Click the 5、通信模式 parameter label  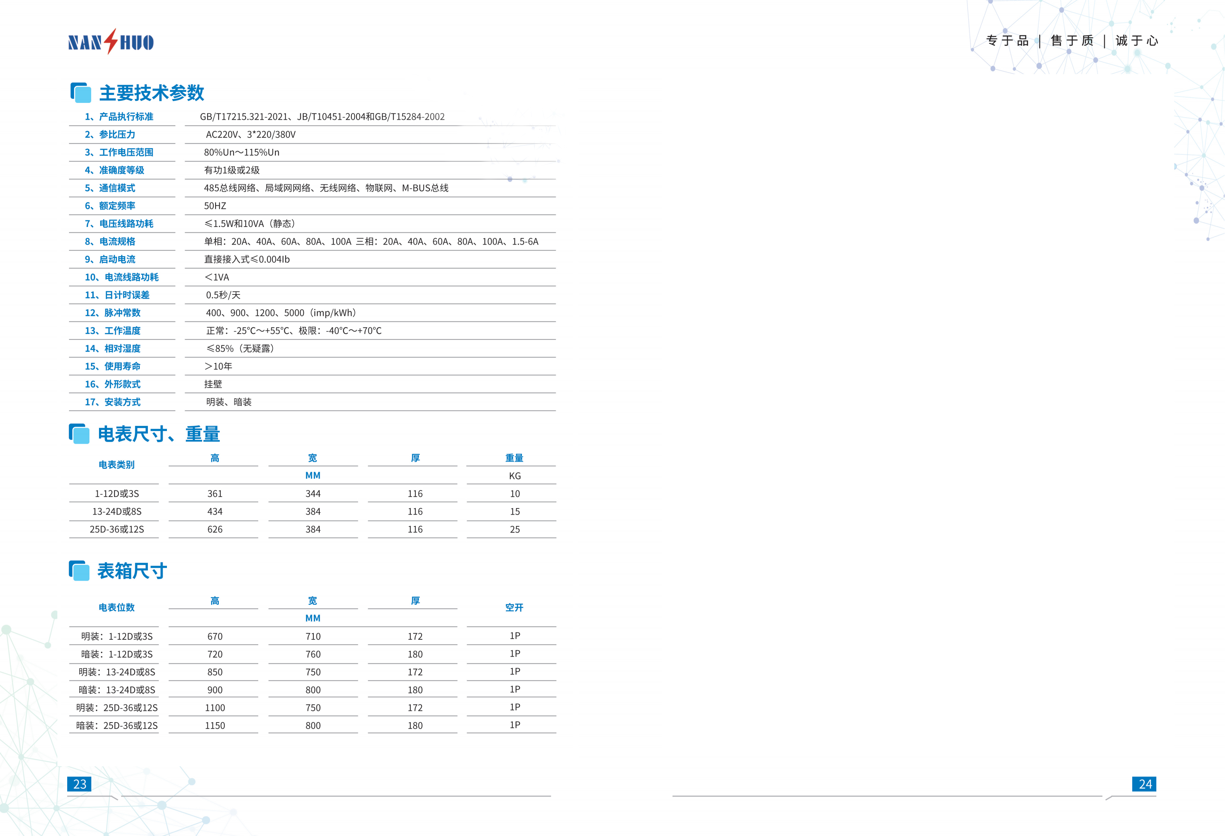click(110, 188)
